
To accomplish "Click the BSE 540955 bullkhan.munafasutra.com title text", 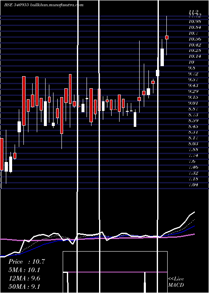I will (x=44, y=5).
